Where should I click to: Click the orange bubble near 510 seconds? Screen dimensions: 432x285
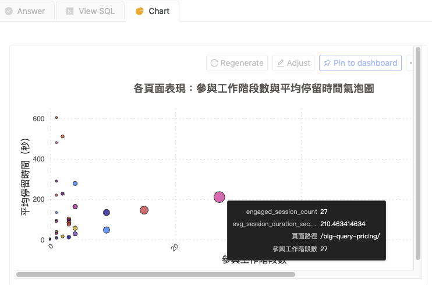pos(62,136)
